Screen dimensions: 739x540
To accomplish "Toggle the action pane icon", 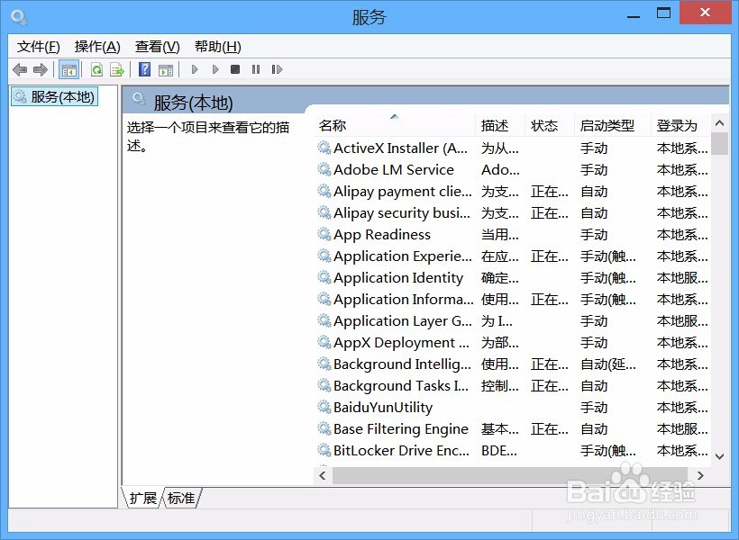I will (x=167, y=69).
